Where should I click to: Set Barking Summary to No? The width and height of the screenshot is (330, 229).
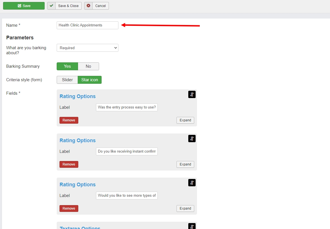[x=88, y=66]
